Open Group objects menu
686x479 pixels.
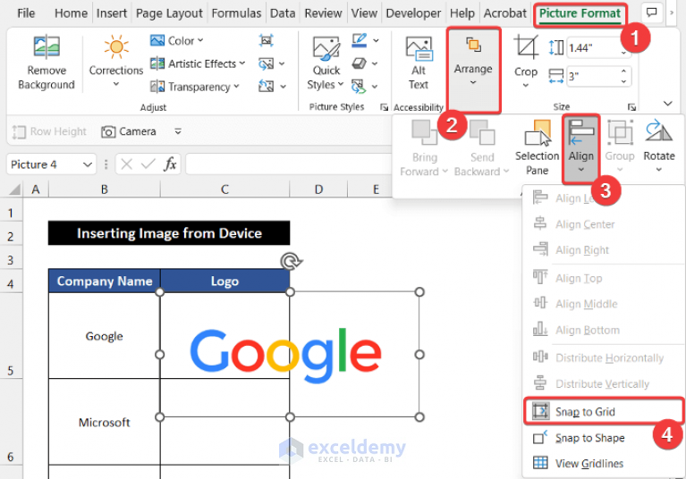click(x=620, y=147)
